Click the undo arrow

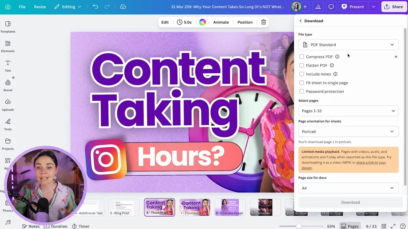pos(95,7)
